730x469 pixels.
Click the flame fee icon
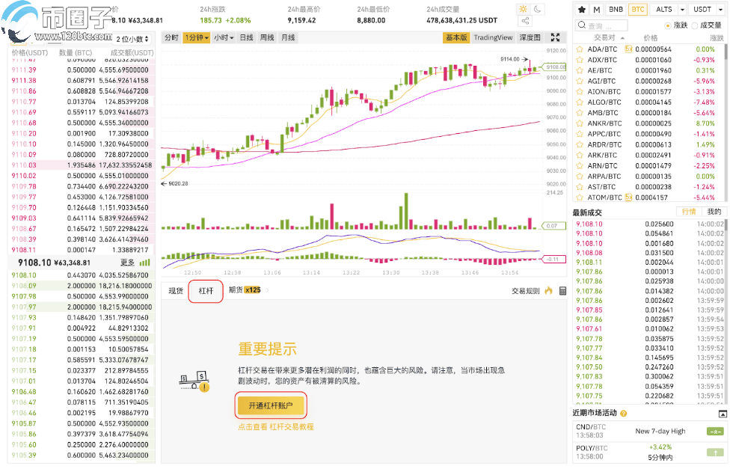(548, 290)
